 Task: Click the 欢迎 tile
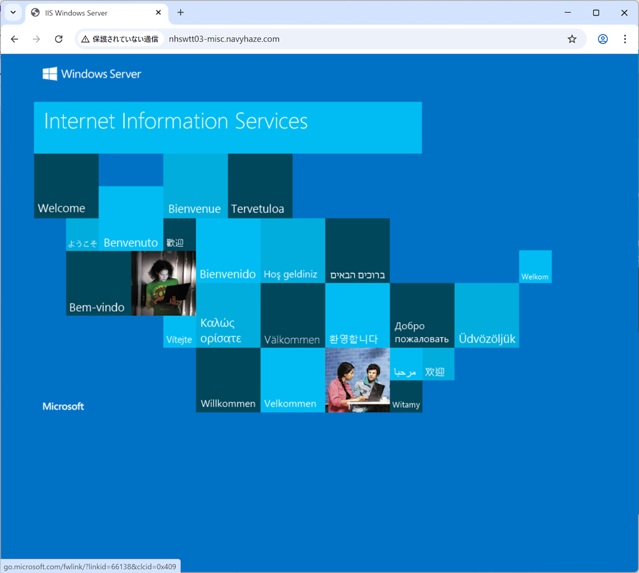(438, 364)
